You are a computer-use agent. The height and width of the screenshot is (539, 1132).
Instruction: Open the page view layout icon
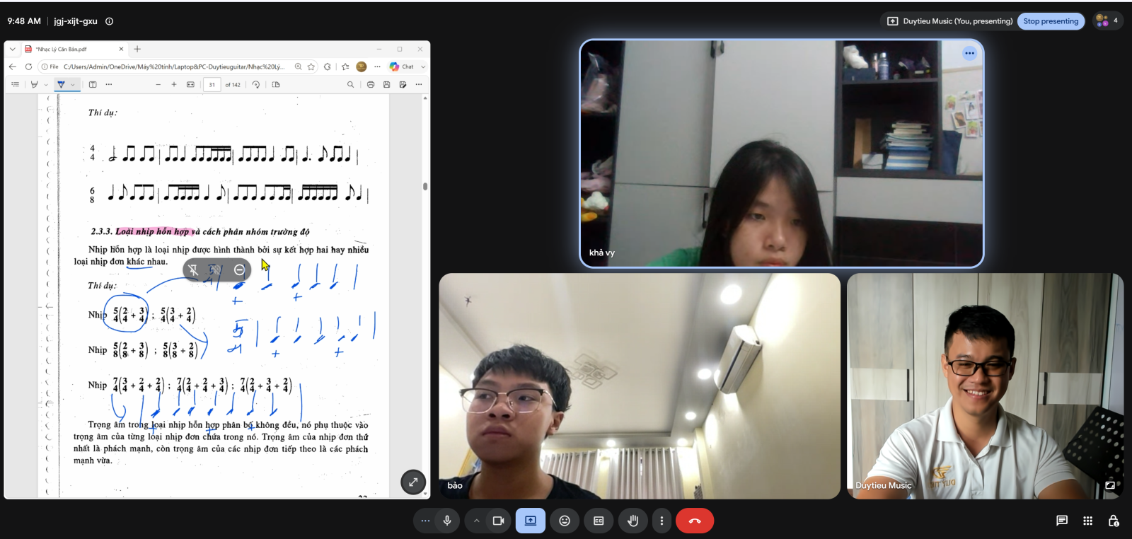point(276,84)
